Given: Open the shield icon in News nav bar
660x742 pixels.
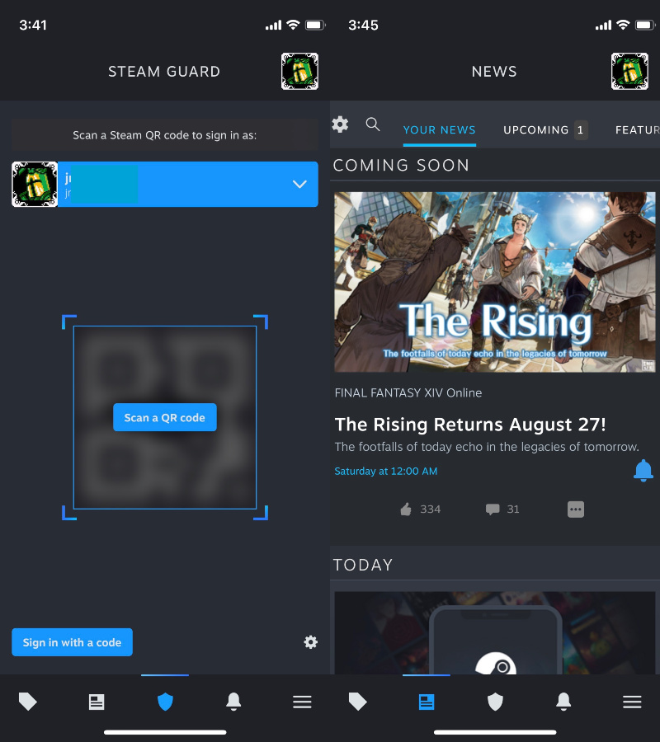Looking at the screenshot, I should click(495, 702).
